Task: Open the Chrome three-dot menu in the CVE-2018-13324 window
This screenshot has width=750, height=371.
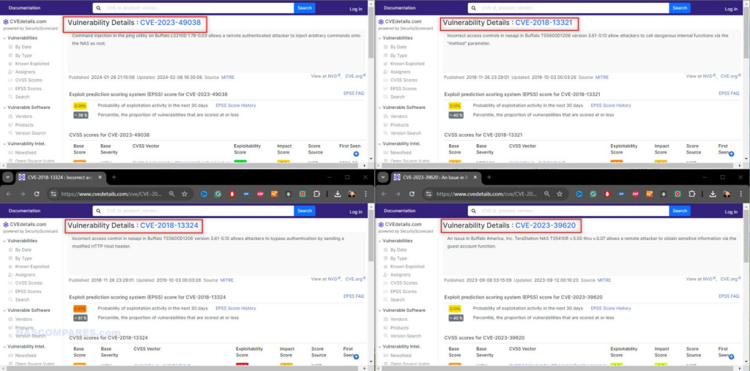Action: click(366, 194)
